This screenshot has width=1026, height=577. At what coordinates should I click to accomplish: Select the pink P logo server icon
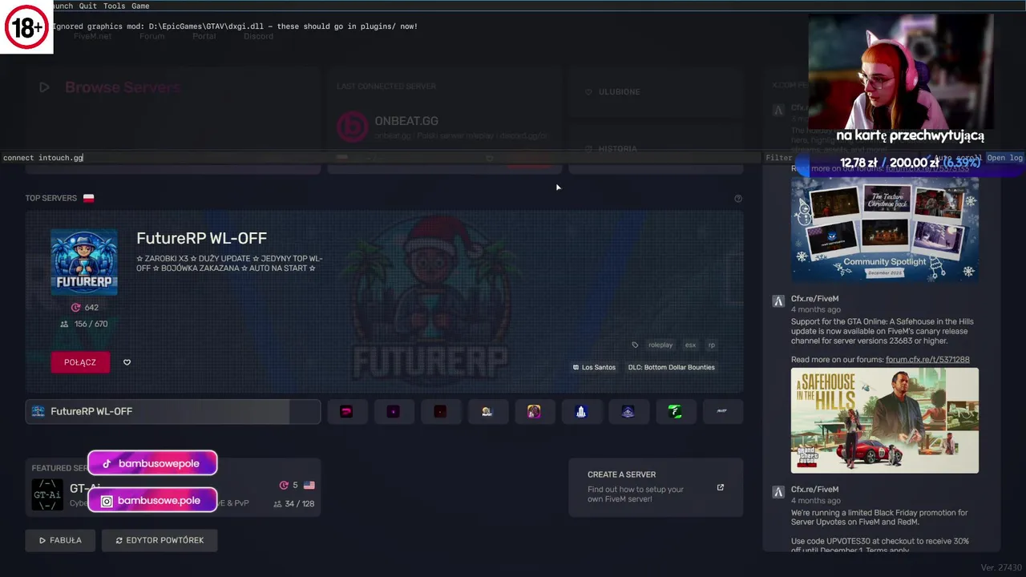[346, 411]
